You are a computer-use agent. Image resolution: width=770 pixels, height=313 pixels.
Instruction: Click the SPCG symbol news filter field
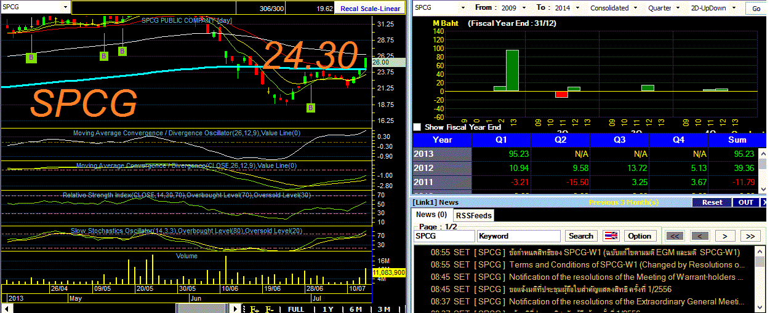tap(444, 236)
